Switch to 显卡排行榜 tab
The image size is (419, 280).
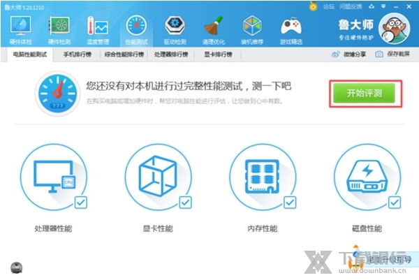coord(218,54)
